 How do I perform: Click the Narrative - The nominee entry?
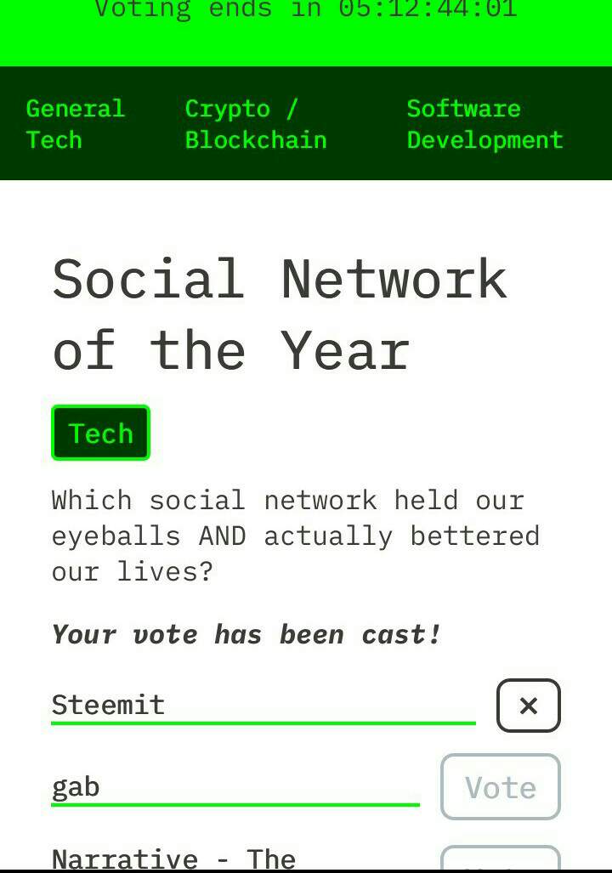[x=173, y=858]
